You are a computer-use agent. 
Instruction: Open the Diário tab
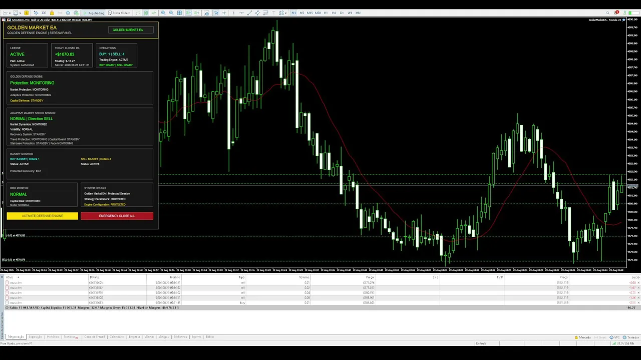(210, 337)
